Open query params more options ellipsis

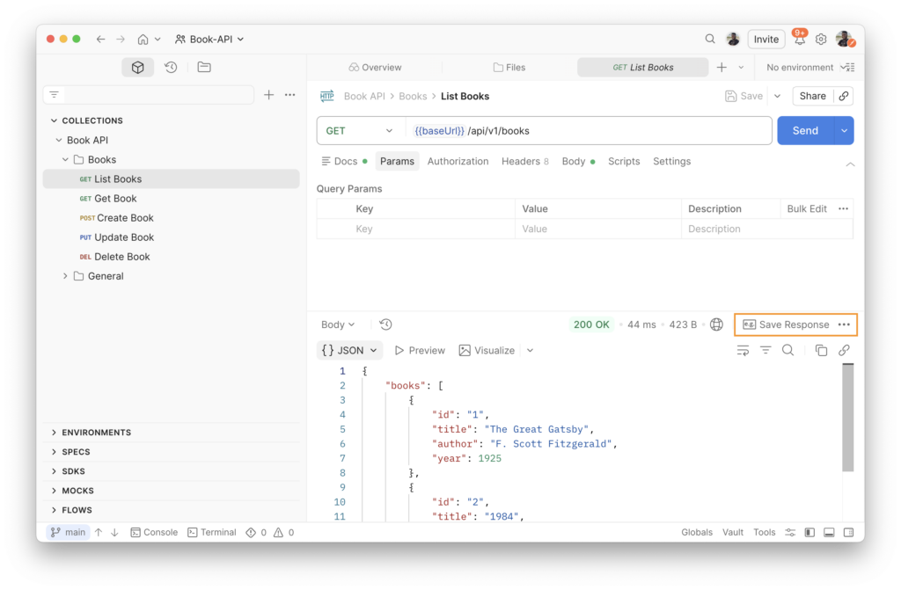tap(843, 208)
